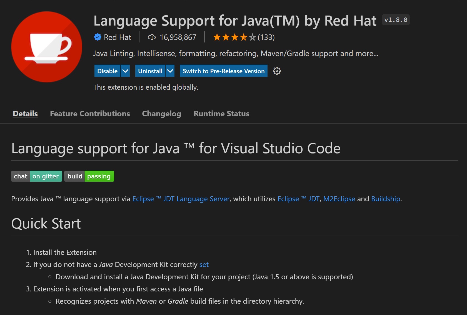Click the v1.8.0 version badge
Viewport: 467px width, 315px height.
tap(396, 20)
